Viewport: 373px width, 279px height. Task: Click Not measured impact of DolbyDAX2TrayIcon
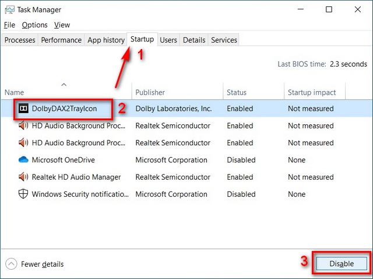click(x=311, y=109)
